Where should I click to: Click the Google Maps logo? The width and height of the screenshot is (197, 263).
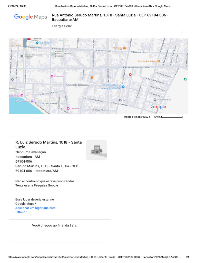tap(31, 17)
